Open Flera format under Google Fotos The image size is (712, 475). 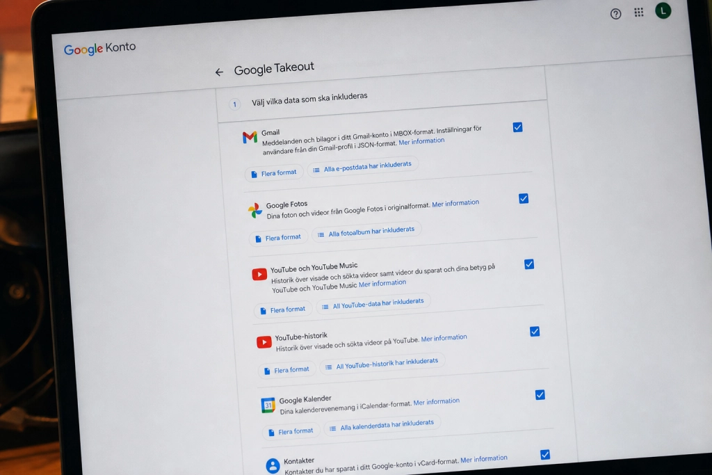(278, 238)
